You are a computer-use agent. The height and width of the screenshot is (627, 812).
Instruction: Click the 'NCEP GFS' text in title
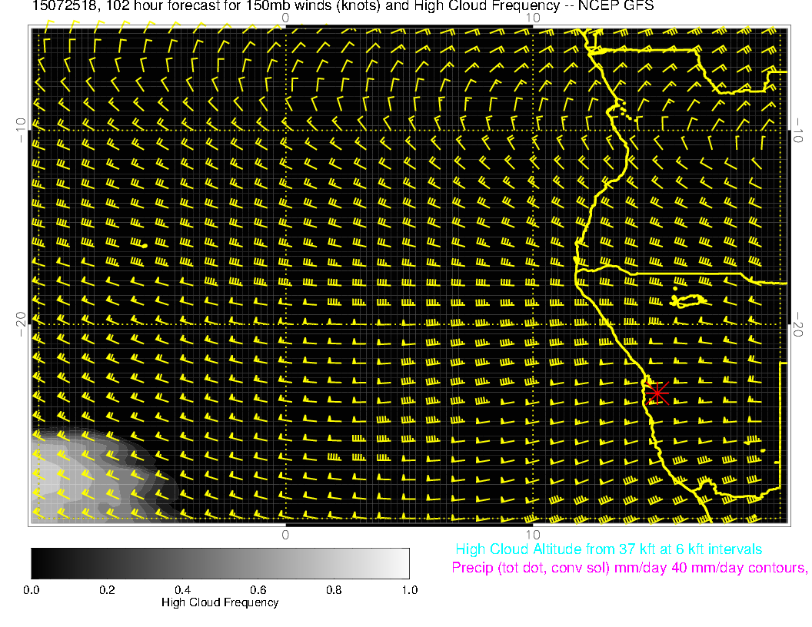[x=626, y=6]
